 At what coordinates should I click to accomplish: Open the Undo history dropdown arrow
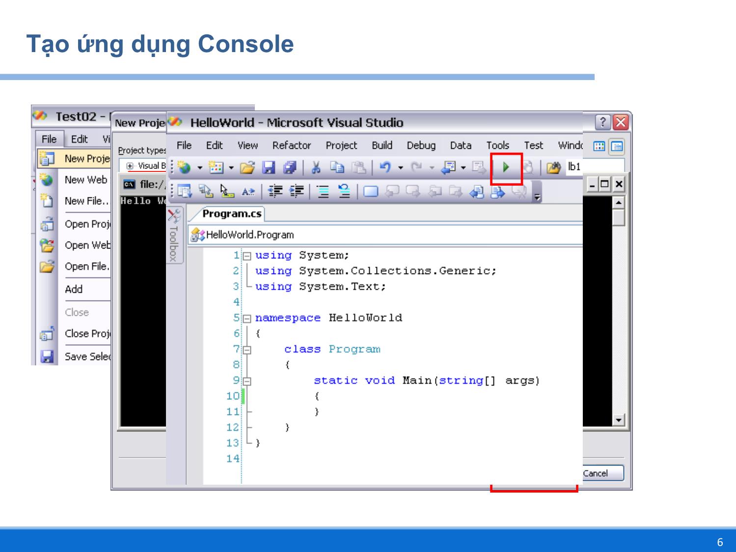pos(401,168)
